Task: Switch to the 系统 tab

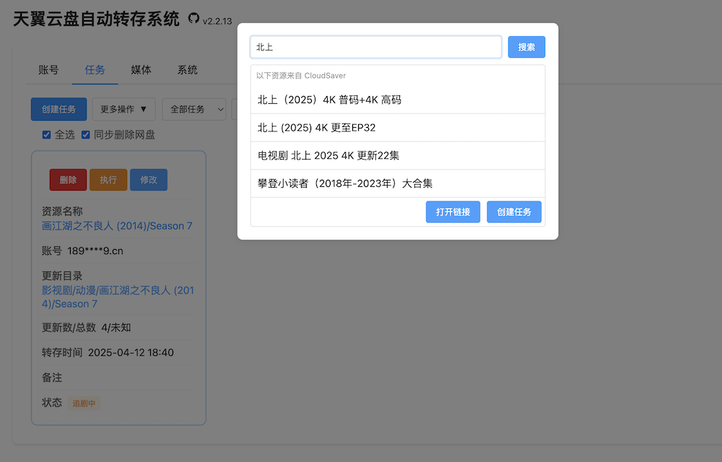Action: [x=188, y=70]
